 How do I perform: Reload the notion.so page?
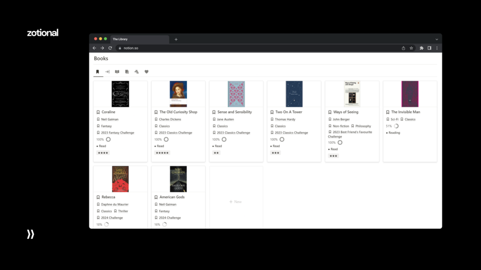(110, 48)
